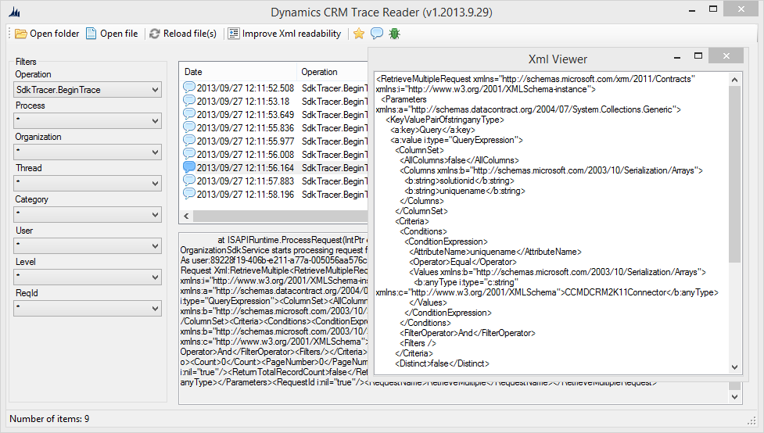Click the FilterOperator And line in Xml Viewer
Screen dimensions: 764x433
tap(468, 333)
